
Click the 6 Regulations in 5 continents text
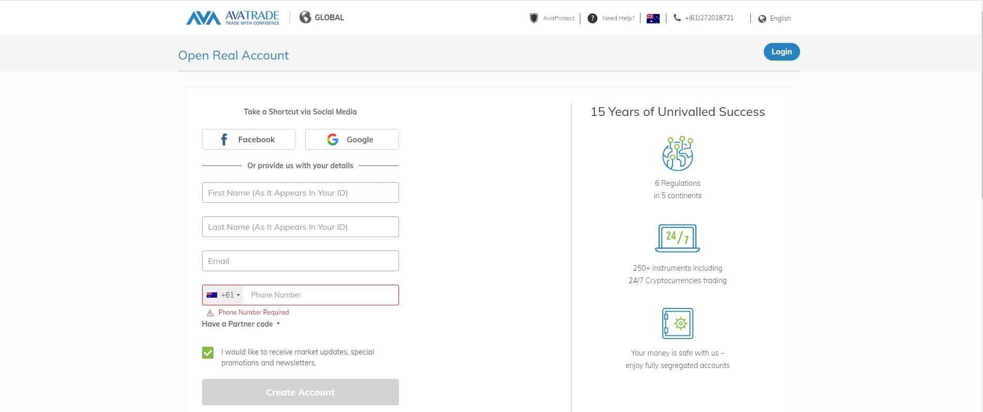click(678, 189)
